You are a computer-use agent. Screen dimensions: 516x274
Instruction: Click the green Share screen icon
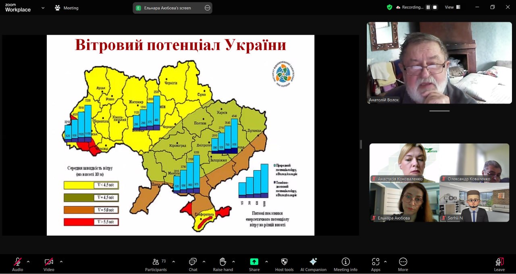pyautogui.click(x=254, y=262)
